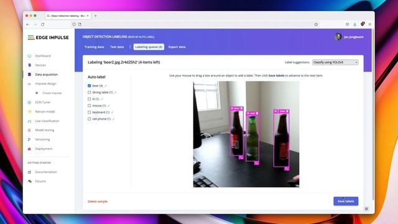Click the Data acquisition sidebar icon
This screenshot has height=224, width=398.
[x=29, y=75]
